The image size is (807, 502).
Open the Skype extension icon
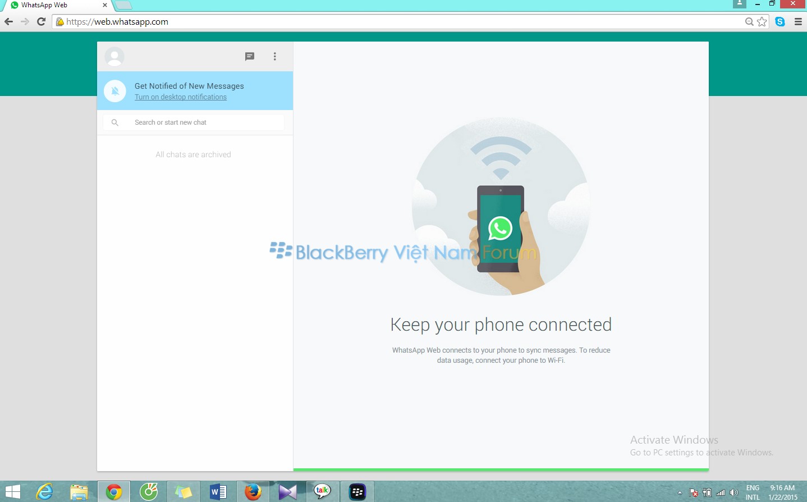click(x=780, y=22)
